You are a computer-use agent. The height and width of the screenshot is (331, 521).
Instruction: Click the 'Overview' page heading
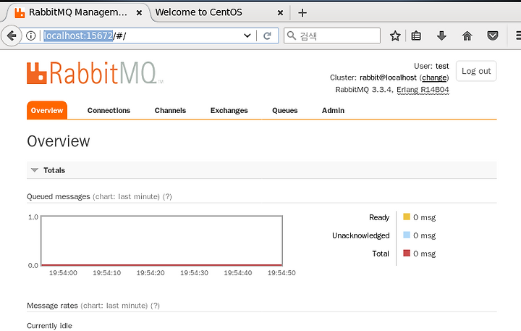click(x=59, y=141)
